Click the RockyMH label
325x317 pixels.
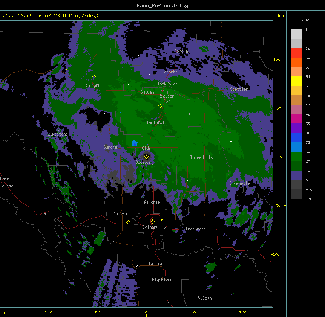pyautogui.click(x=92, y=85)
